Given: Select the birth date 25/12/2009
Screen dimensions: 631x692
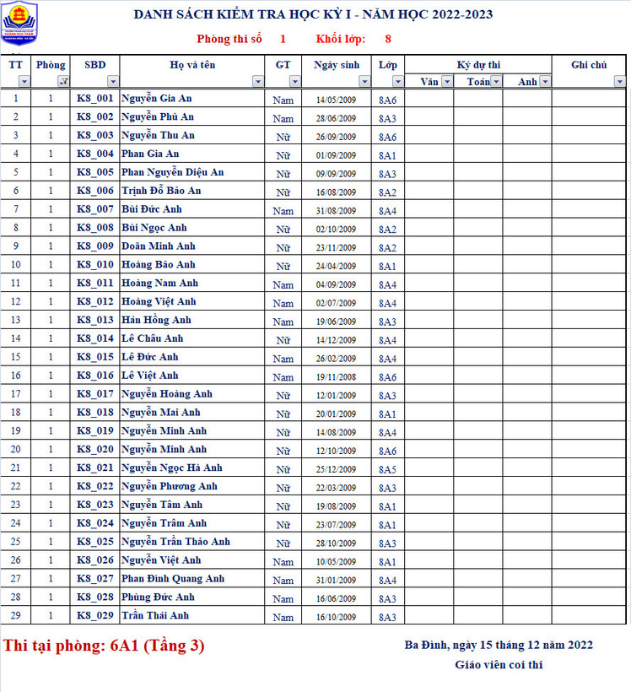Looking at the screenshot, I should pyautogui.click(x=336, y=469).
